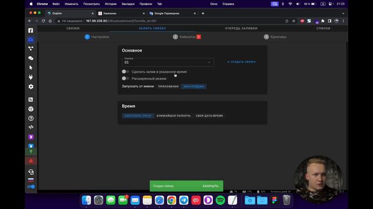The width and height of the screenshot is (373, 209).
Task: Switch to 'СВЯЗКИ' tab
Action: pos(73,28)
